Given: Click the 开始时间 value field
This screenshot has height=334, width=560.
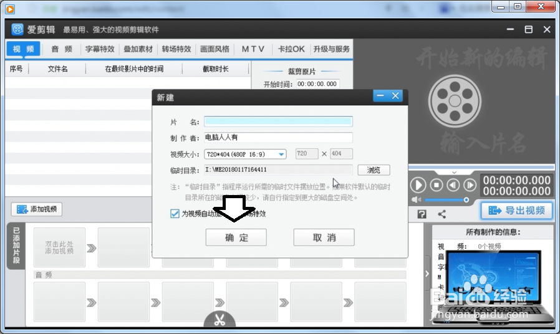Looking at the screenshot, I should click(x=317, y=84).
